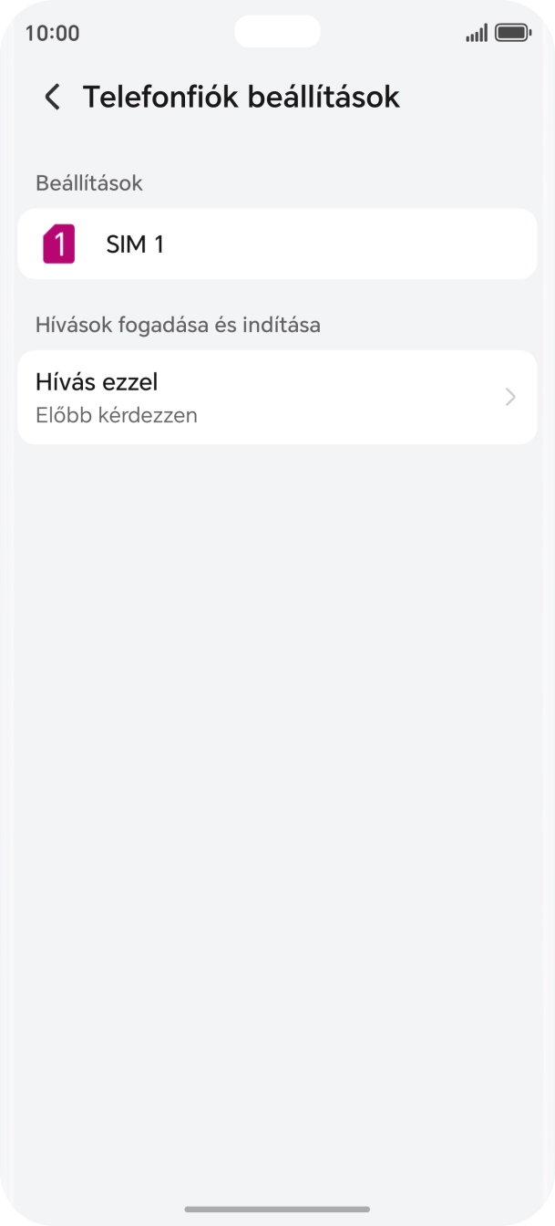555x1226 pixels.
Task: Open the Beállítások section
Action: coord(88,183)
